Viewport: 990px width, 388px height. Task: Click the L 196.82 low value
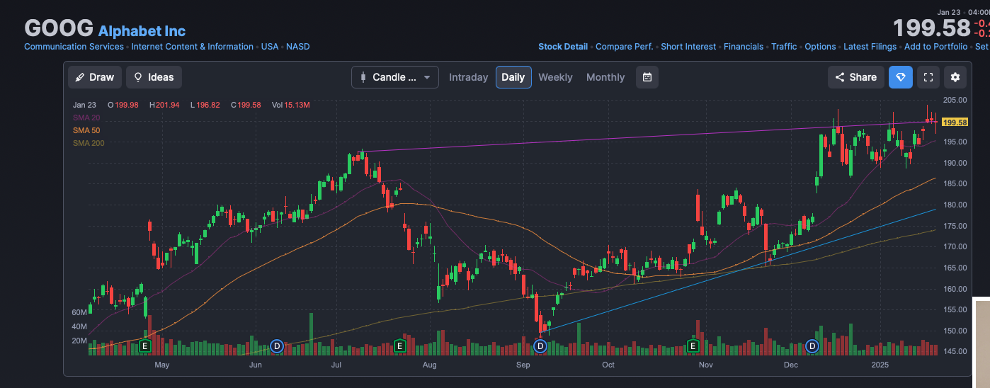[x=205, y=105]
